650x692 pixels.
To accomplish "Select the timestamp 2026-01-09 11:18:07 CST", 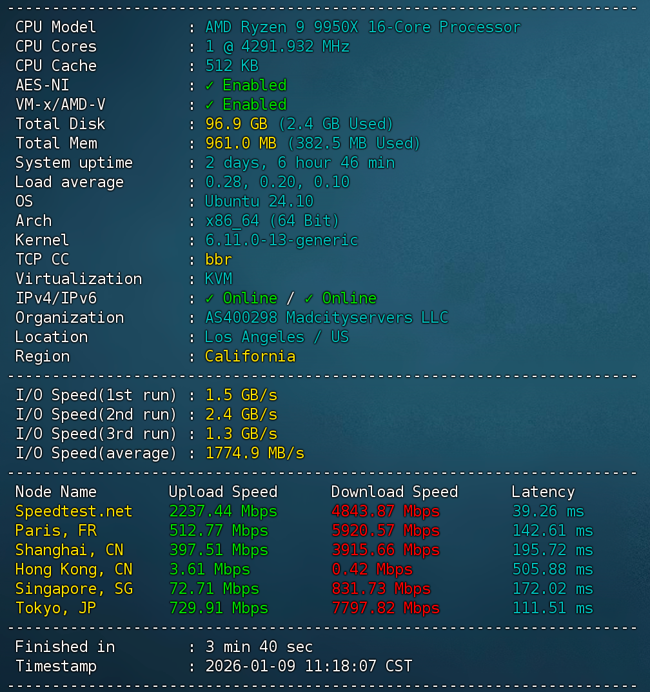I will point(308,666).
